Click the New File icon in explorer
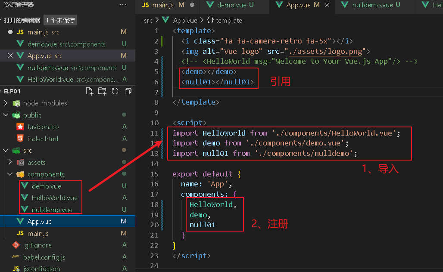The width and height of the screenshot is (443, 272). [89, 91]
